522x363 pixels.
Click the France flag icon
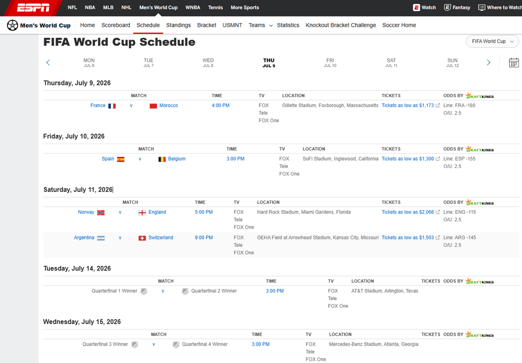tap(112, 106)
